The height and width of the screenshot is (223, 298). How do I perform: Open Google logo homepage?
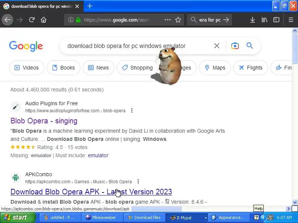(x=26, y=46)
